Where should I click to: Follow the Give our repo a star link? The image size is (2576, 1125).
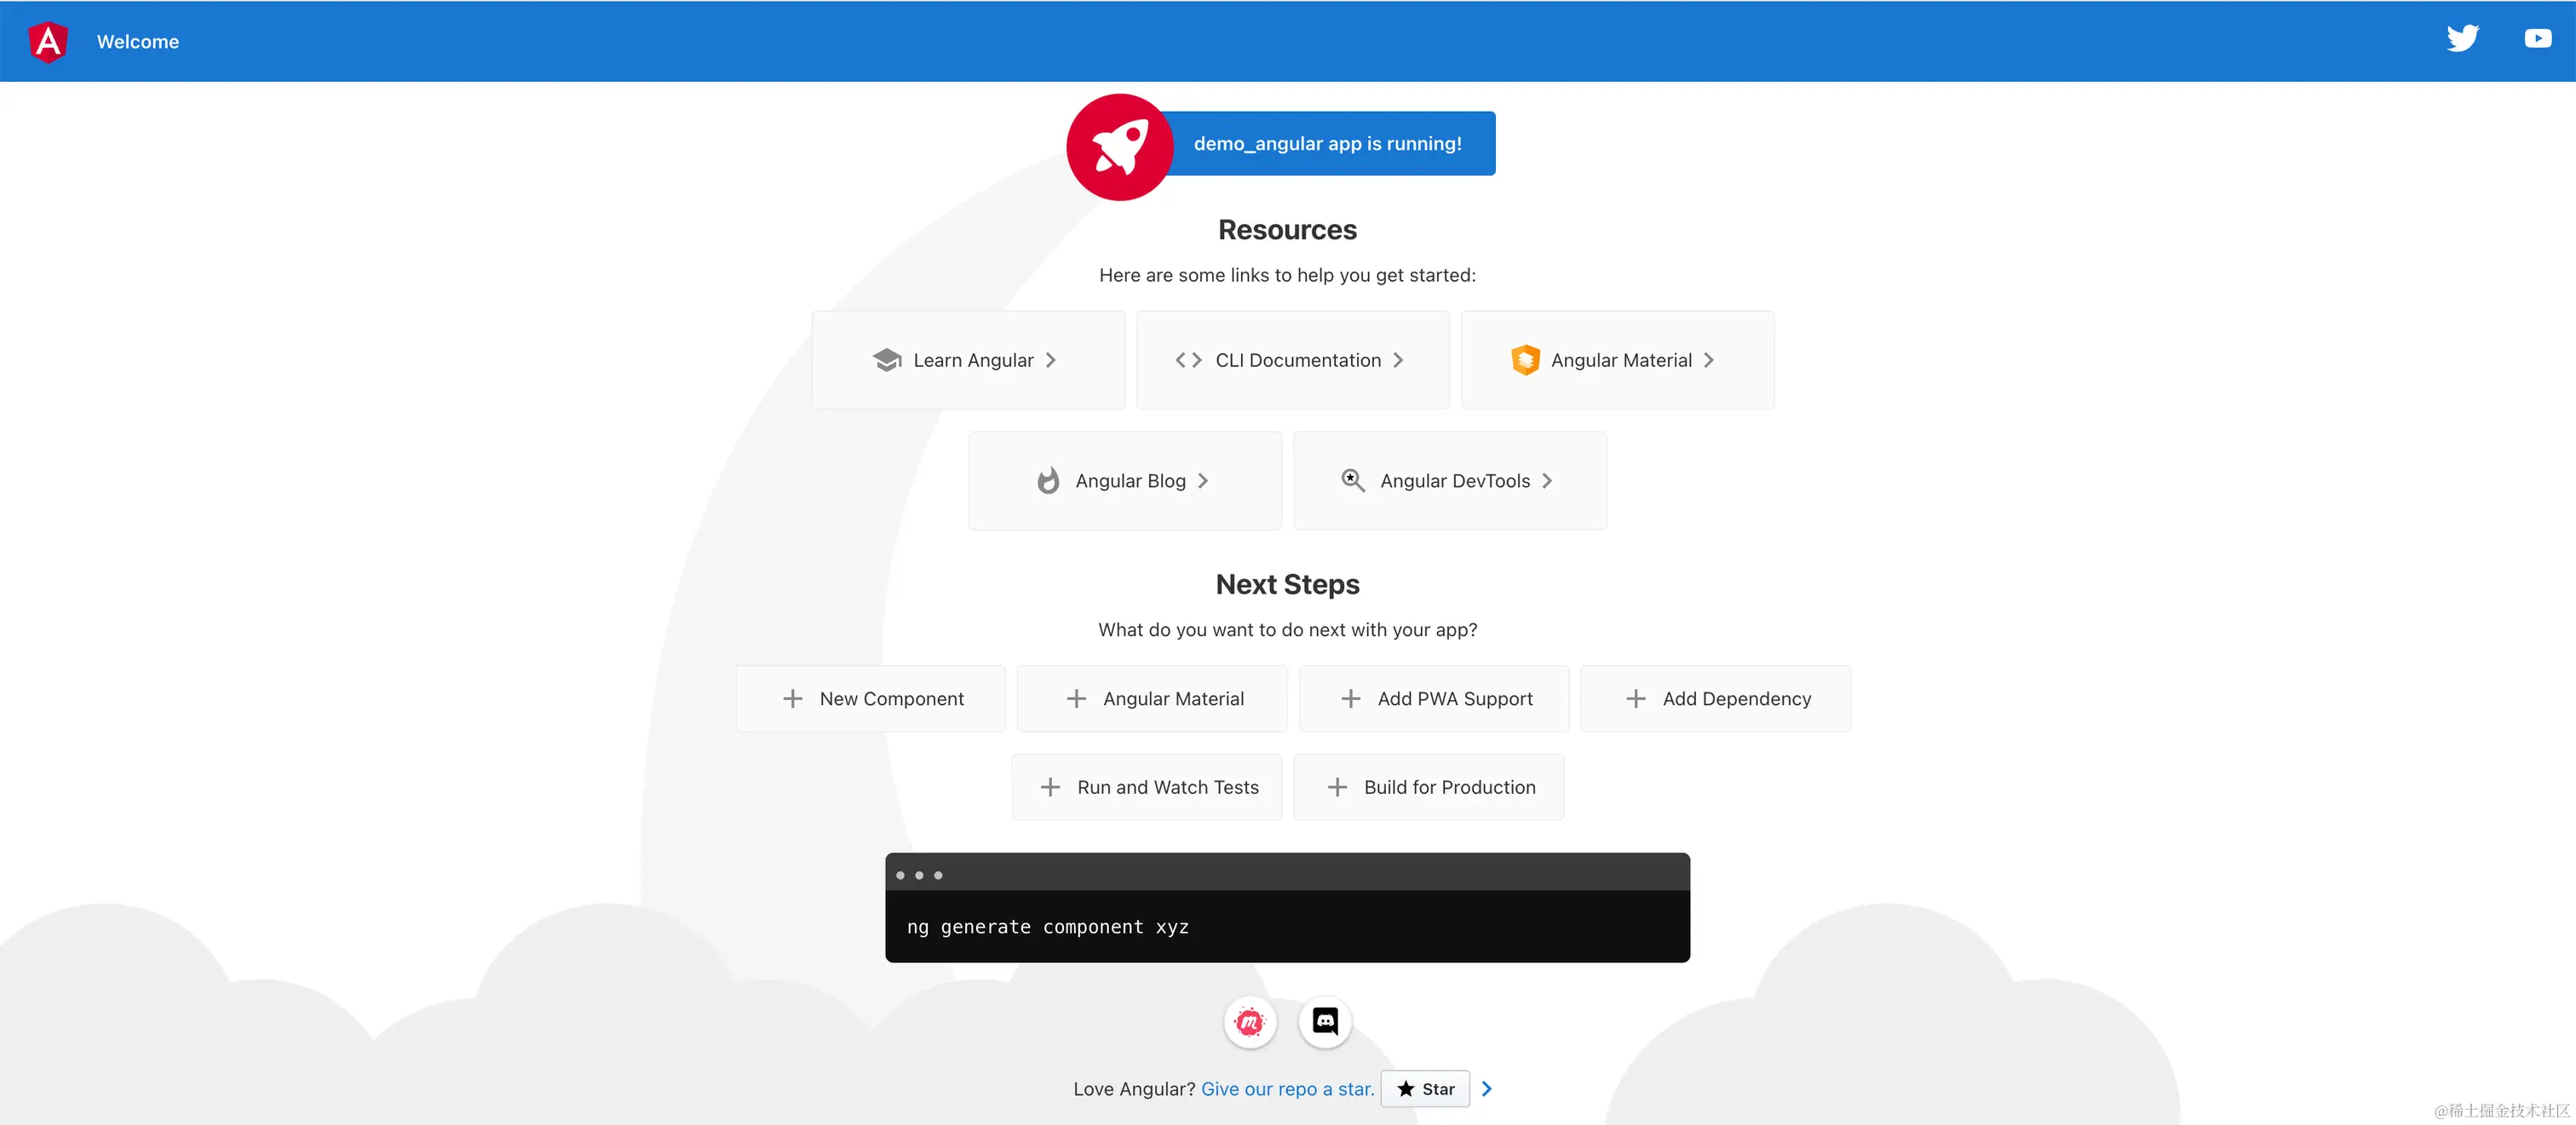pyautogui.click(x=1287, y=1089)
